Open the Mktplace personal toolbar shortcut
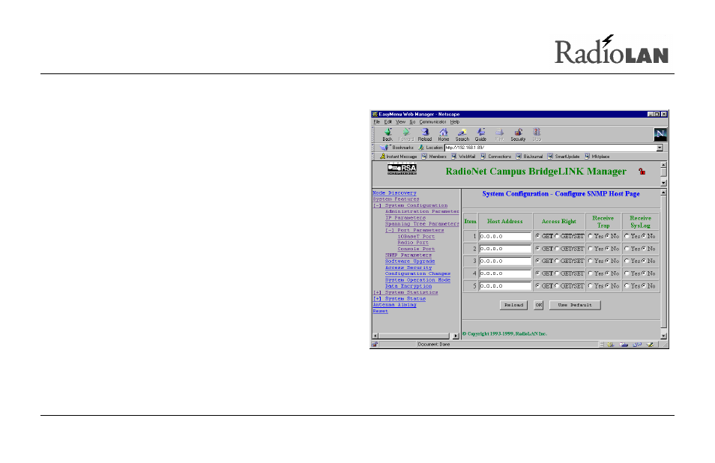Image resolution: width=715 pixels, height=463 pixels. click(x=597, y=157)
